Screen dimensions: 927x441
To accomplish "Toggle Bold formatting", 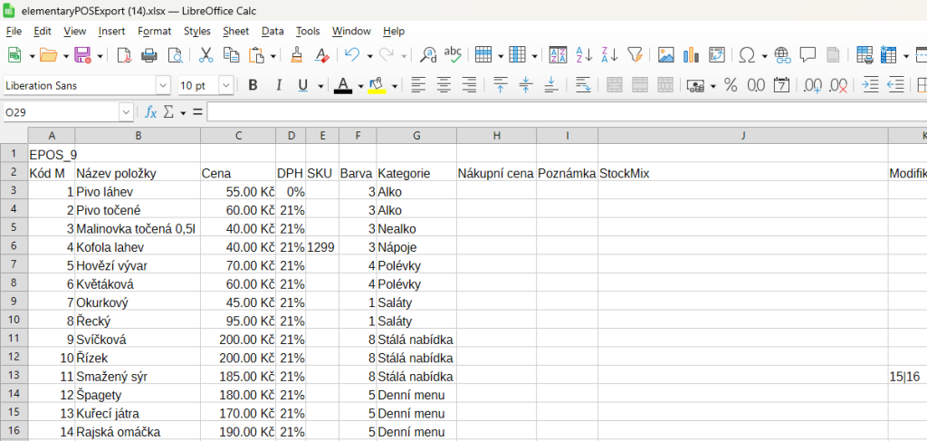I will pos(253,85).
